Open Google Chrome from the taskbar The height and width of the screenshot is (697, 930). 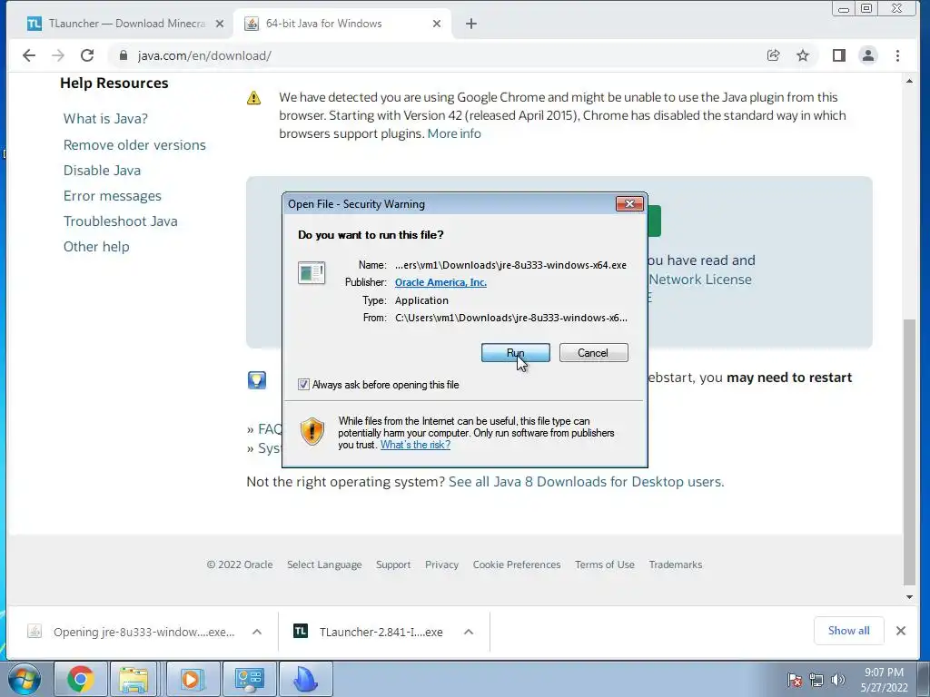point(81,679)
